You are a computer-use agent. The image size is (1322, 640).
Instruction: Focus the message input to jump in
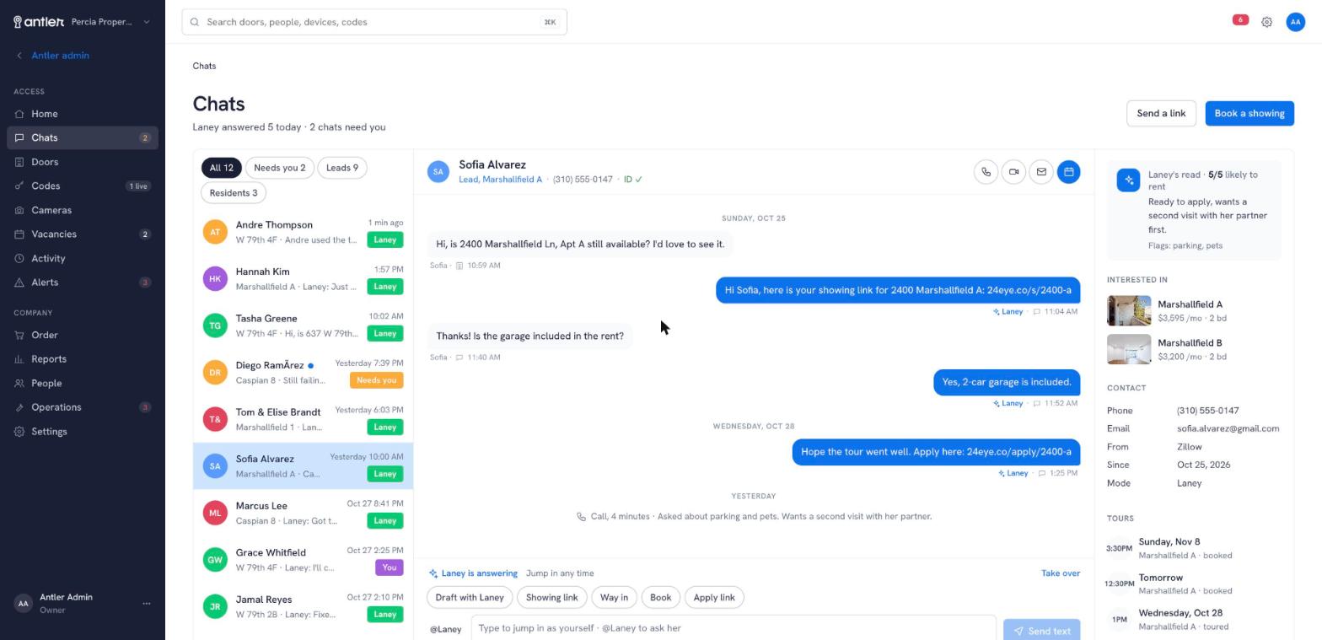click(x=734, y=628)
